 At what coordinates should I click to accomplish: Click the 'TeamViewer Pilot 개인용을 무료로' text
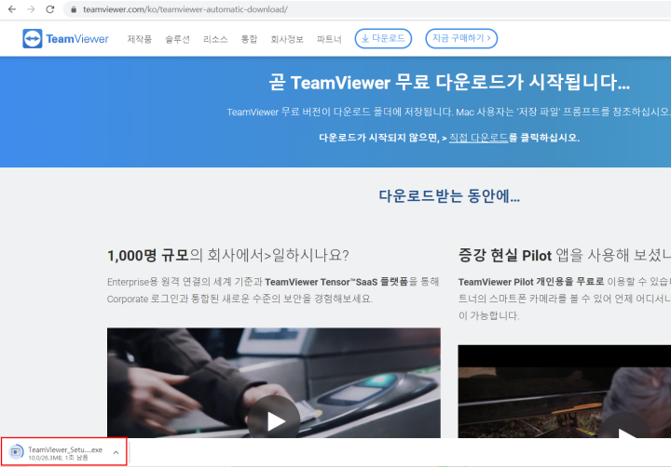(x=531, y=282)
